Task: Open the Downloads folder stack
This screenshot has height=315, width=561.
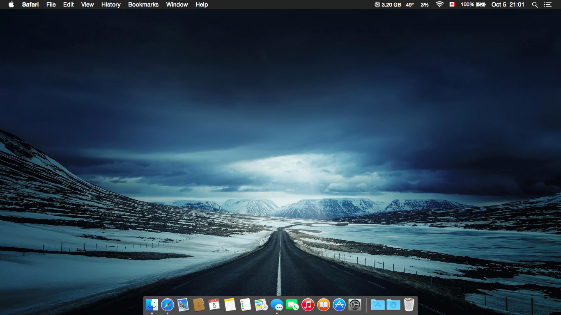Action: point(393,304)
